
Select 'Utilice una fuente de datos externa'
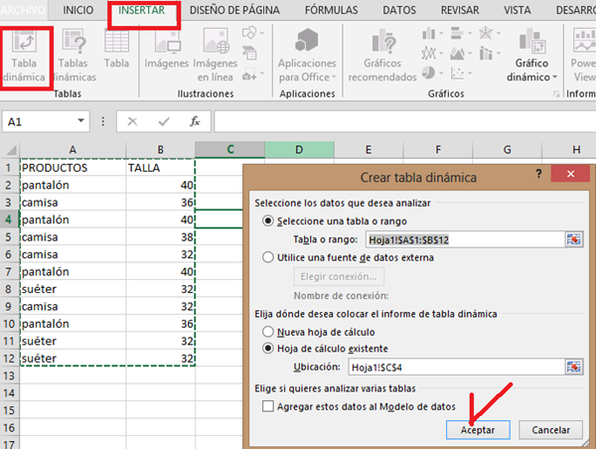(x=267, y=256)
